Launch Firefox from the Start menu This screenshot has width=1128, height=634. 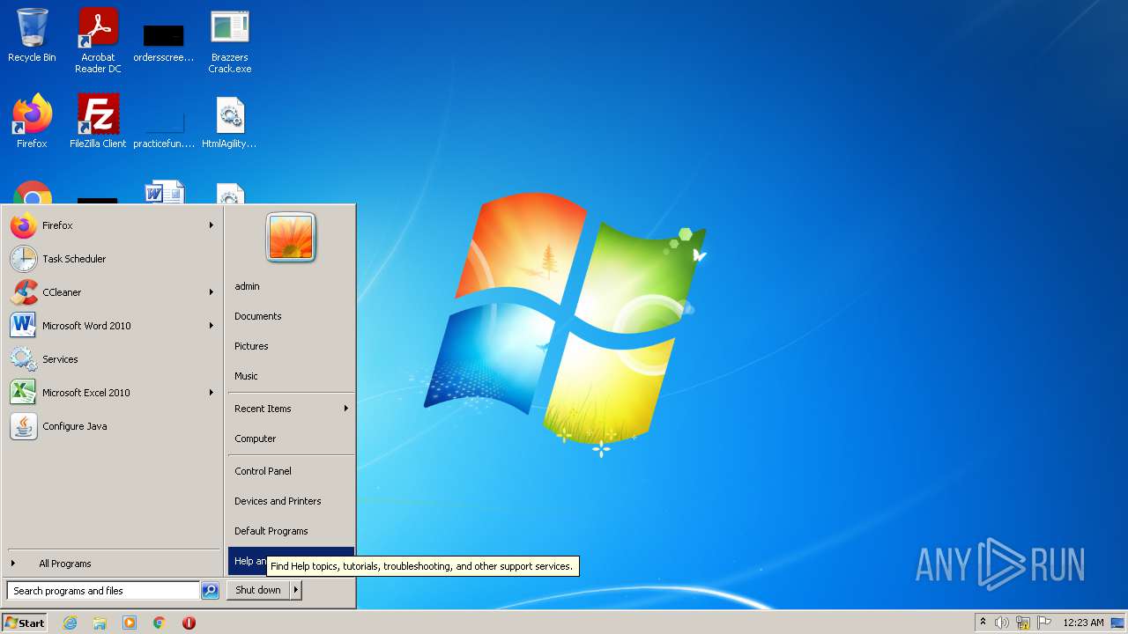[112, 225]
